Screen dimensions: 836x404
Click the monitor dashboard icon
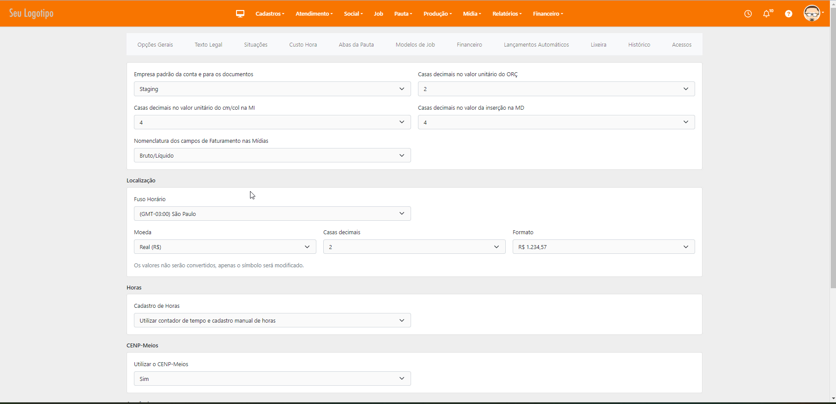(240, 13)
